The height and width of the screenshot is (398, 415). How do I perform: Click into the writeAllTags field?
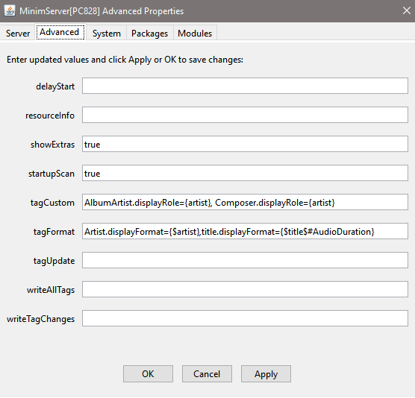coord(245,289)
